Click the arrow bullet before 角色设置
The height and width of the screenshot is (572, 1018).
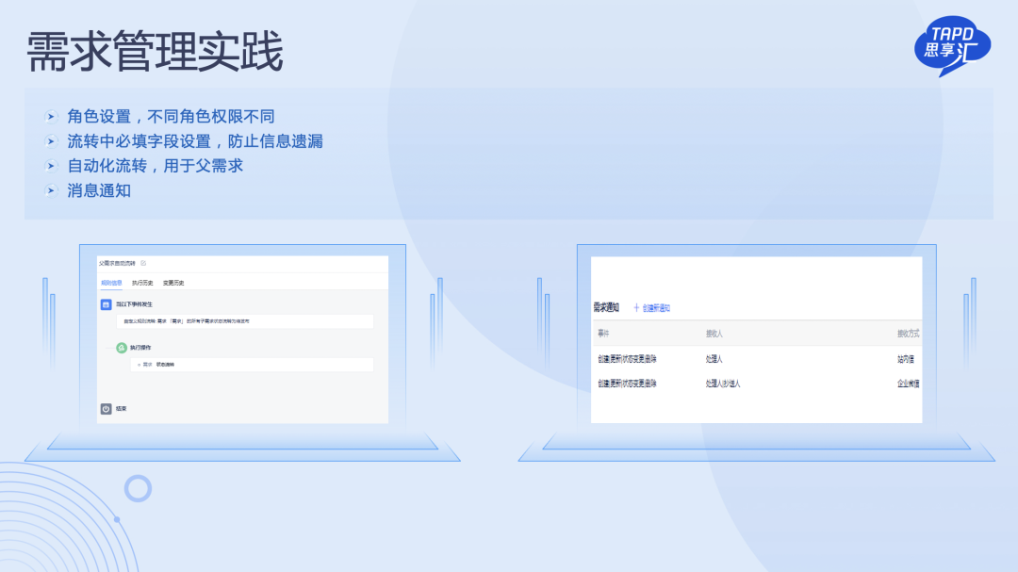pos(51,117)
